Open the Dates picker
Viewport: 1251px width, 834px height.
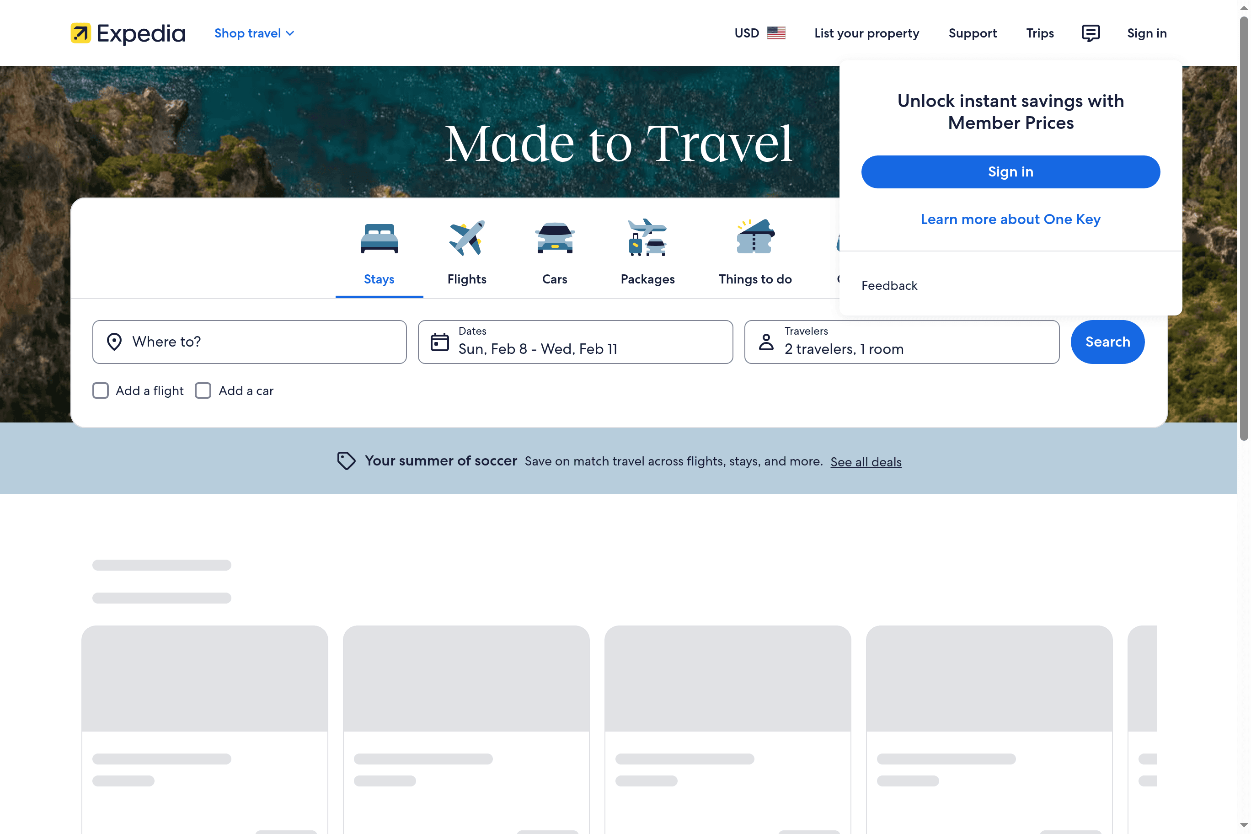click(575, 342)
